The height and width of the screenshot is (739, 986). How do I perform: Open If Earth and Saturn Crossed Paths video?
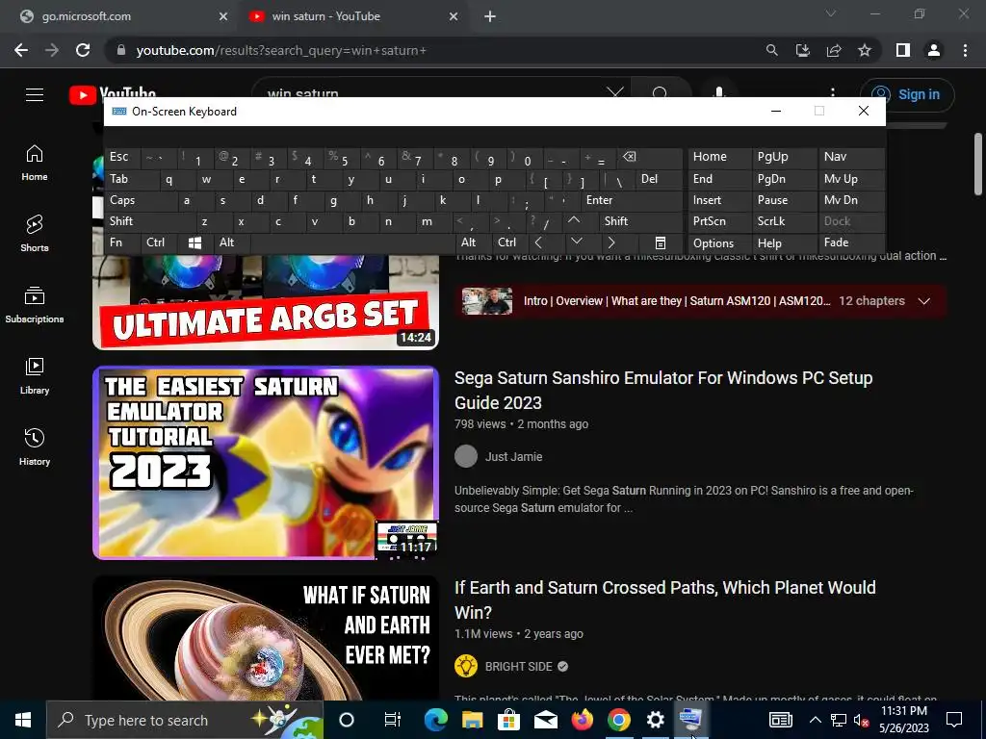click(x=665, y=600)
